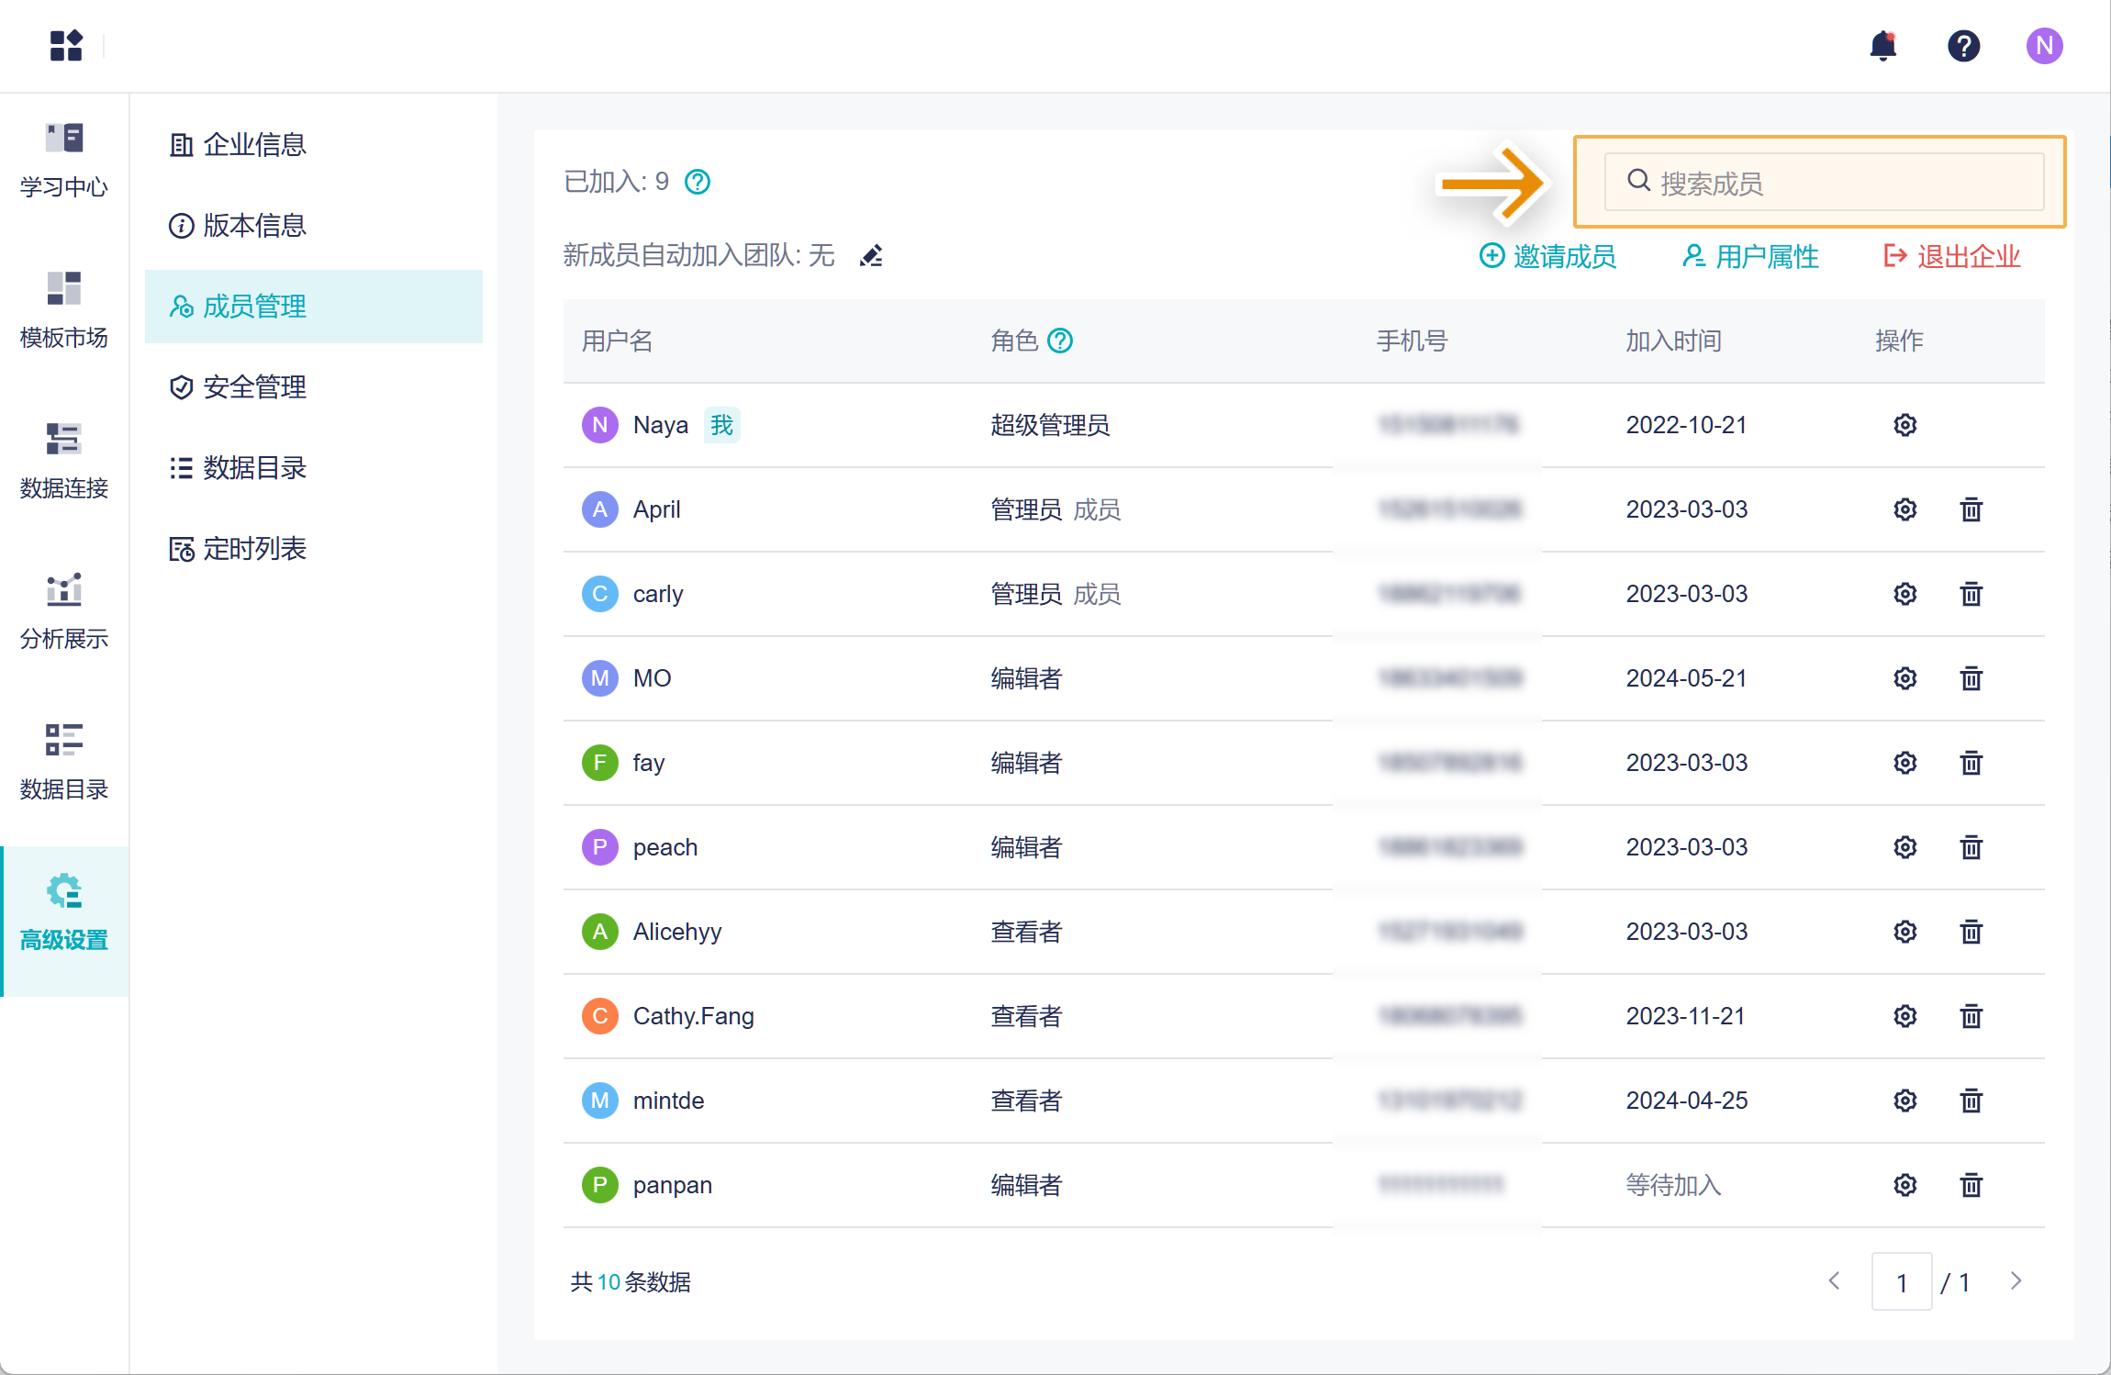
Task: Open the user avatar N menu
Action: point(2044,45)
